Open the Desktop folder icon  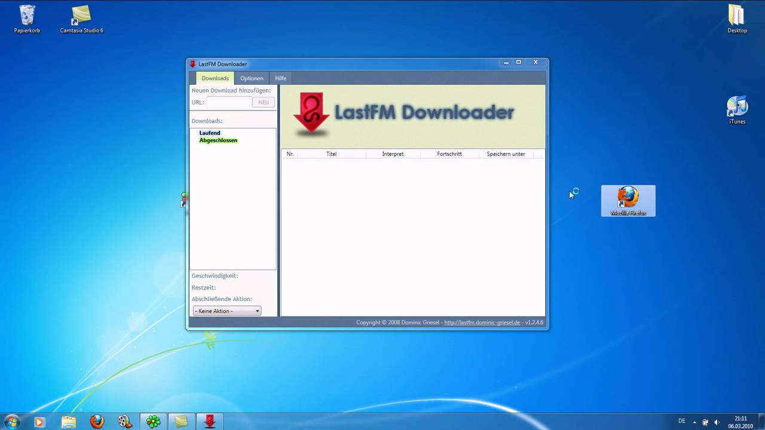[737, 19]
